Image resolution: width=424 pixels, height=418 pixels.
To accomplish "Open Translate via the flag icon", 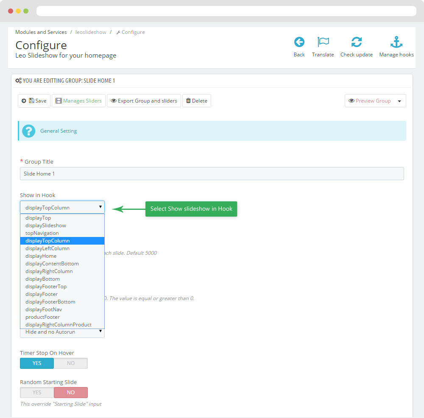I will tap(323, 42).
